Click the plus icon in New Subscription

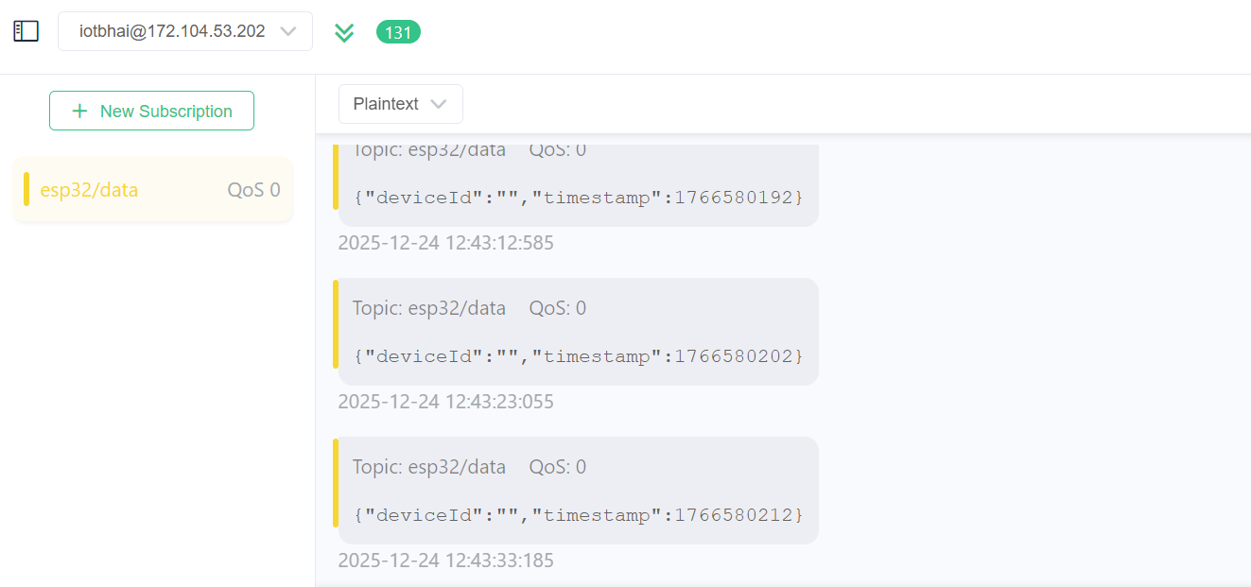80,111
